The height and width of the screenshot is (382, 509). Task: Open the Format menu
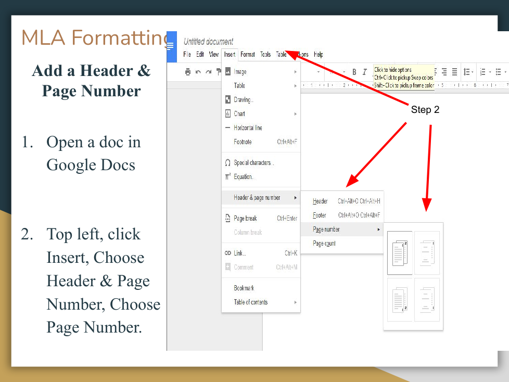point(248,54)
